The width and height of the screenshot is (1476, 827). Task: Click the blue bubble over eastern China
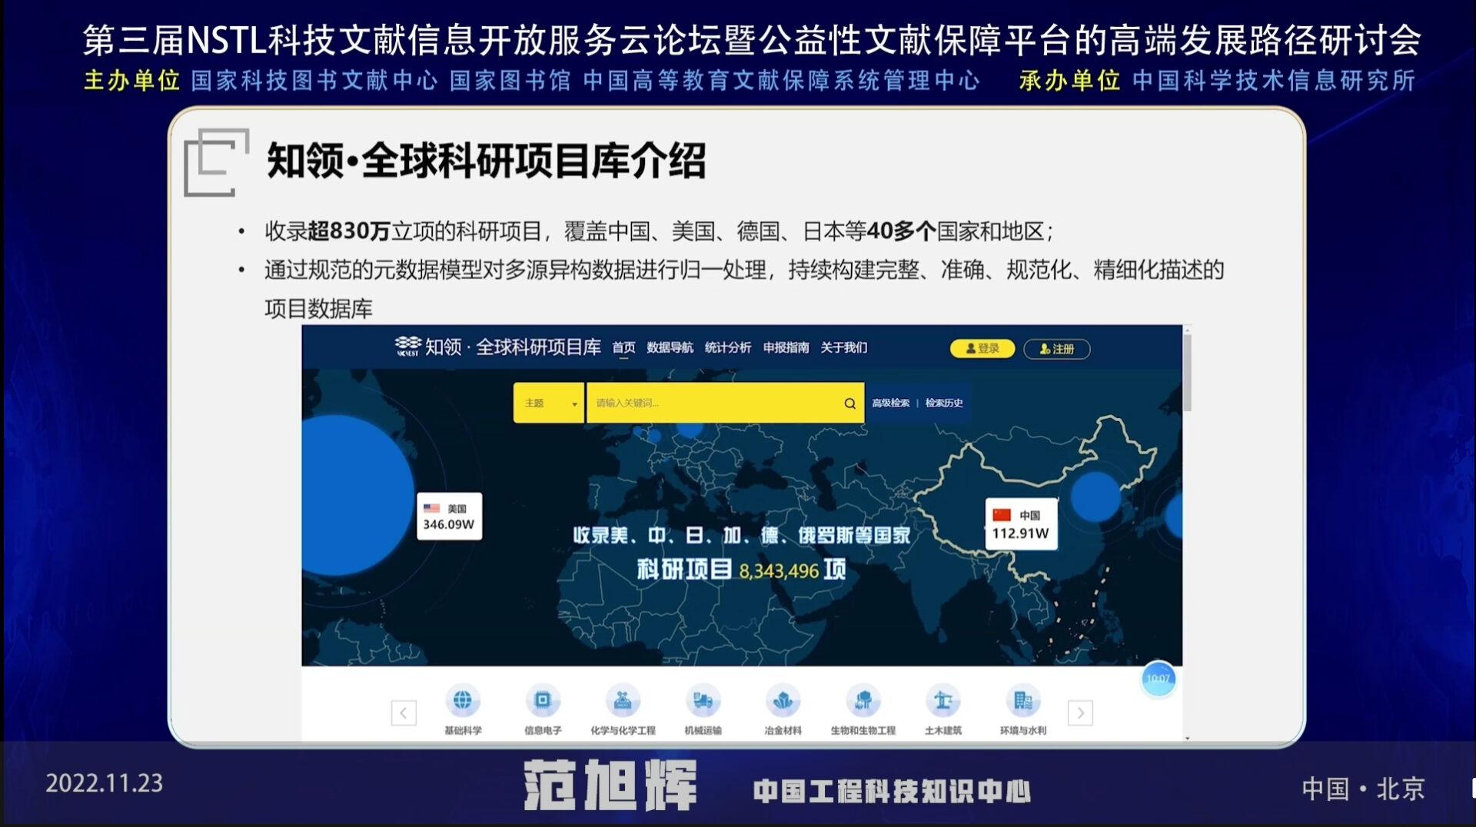1095,497
